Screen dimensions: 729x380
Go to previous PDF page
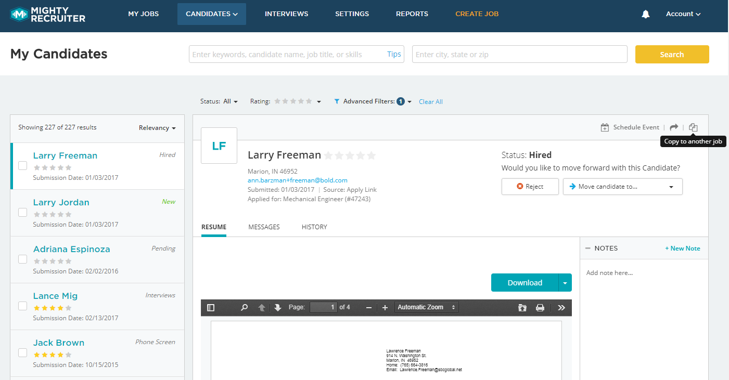click(x=262, y=307)
